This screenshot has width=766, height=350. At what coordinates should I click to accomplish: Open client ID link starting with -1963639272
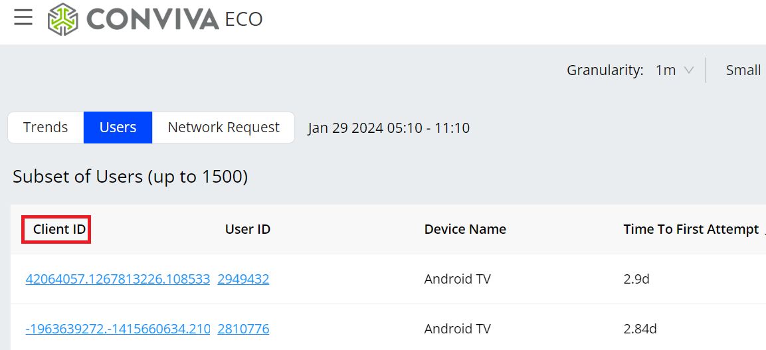tap(118, 329)
